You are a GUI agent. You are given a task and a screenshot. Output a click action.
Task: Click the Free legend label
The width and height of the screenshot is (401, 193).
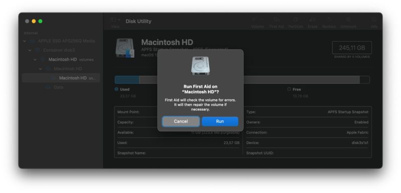coord(297,89)
